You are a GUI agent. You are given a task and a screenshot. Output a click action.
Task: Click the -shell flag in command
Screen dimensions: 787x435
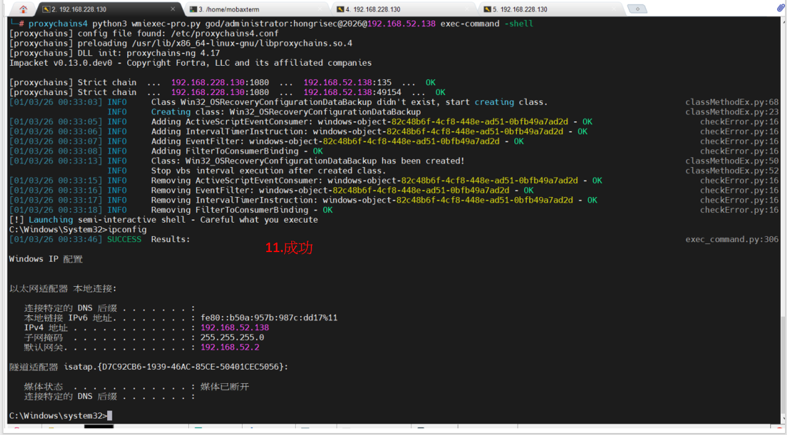[x=519, y=23]
